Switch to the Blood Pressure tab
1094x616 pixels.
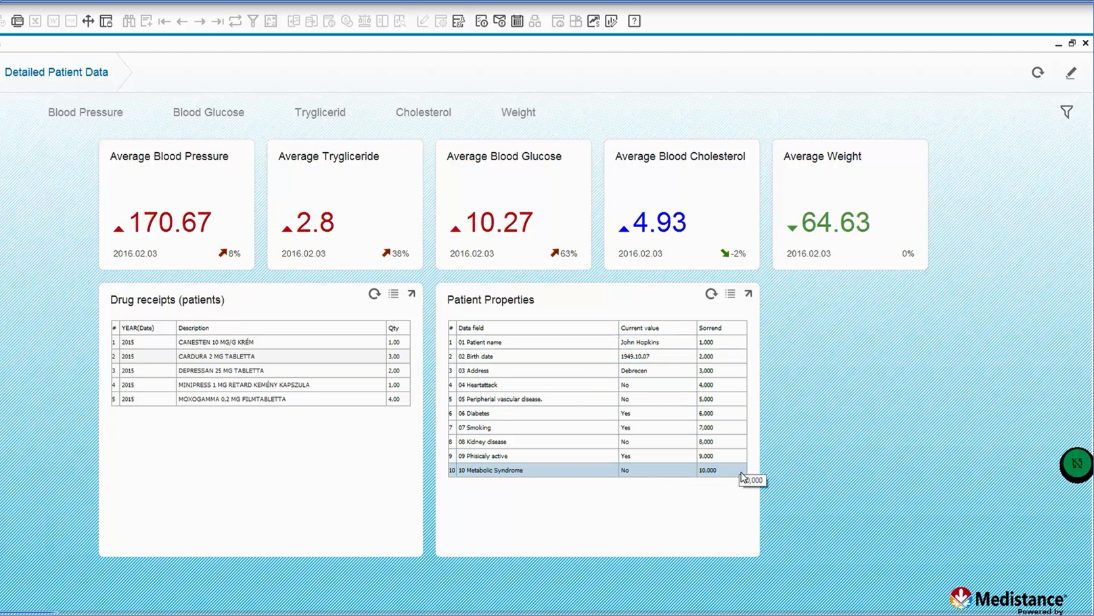click(85, 112)
